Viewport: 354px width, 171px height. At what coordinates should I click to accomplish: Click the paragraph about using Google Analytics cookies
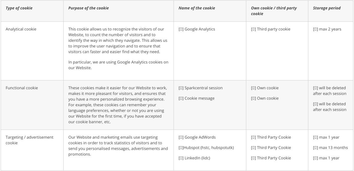tap(118, 65)
